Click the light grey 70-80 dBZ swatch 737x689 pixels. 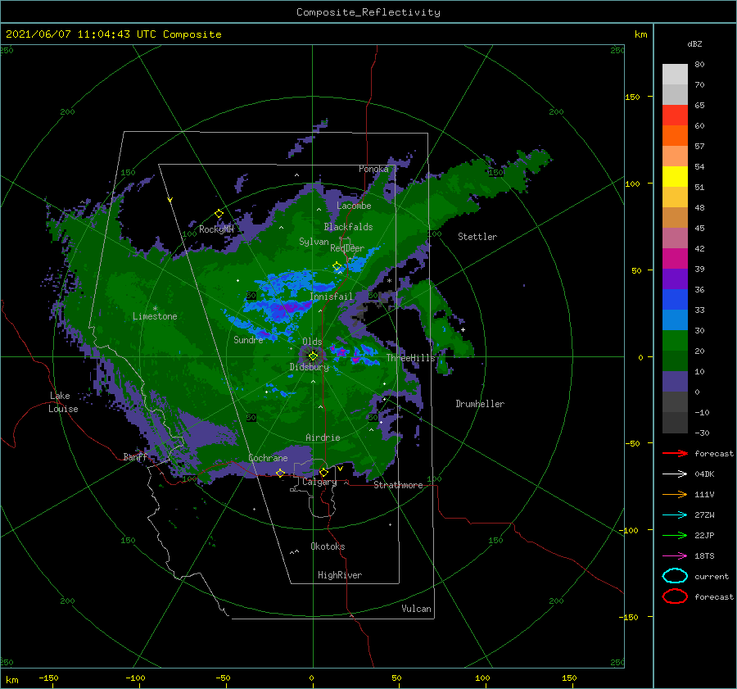[x=675, y=74]
